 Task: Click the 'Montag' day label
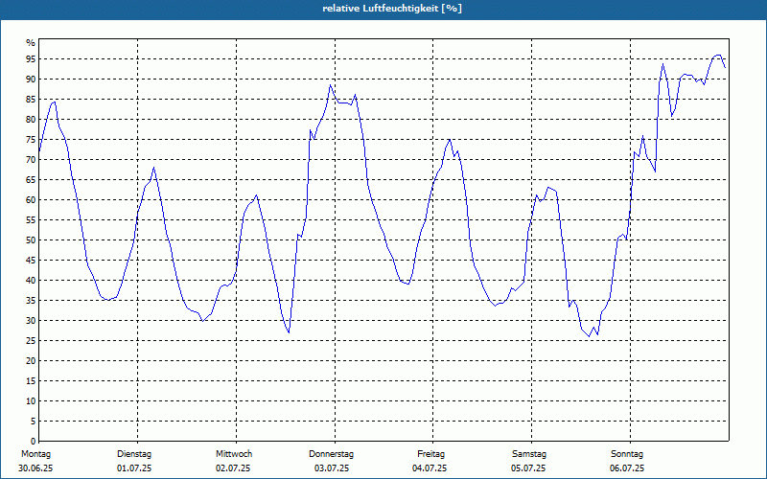pos(36,454)
